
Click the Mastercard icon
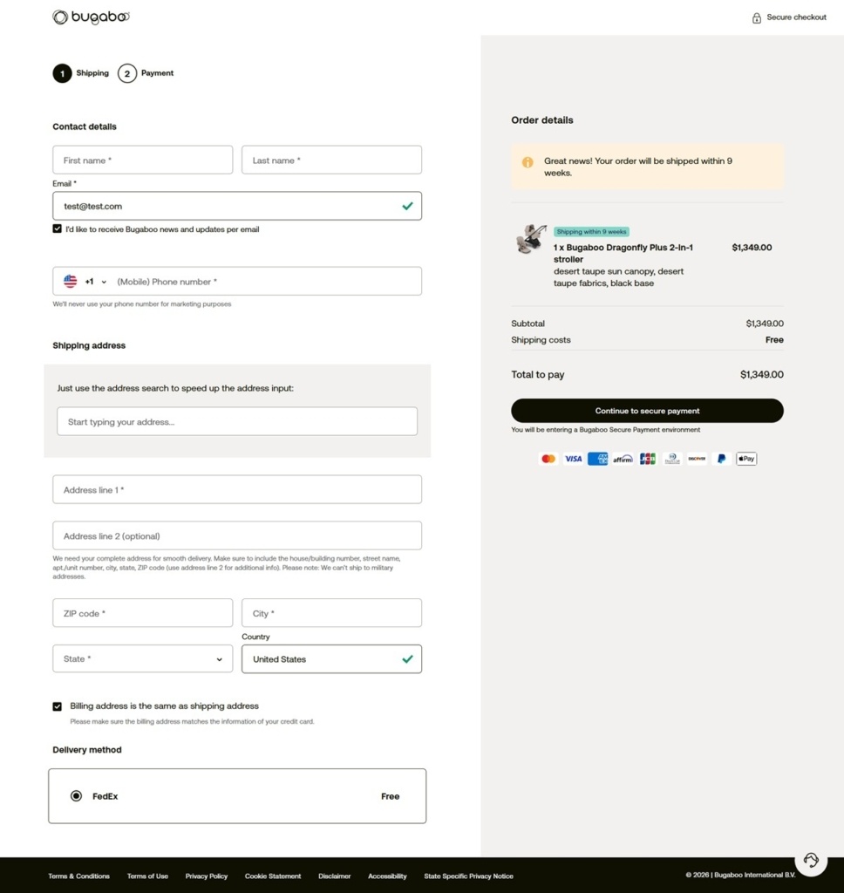(x=548, y=459)
